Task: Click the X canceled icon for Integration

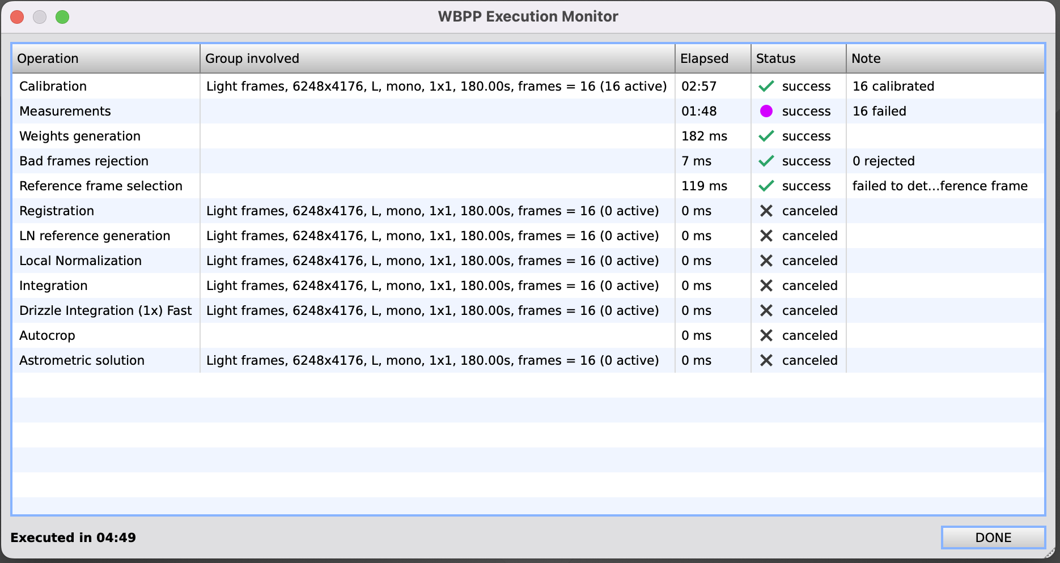Action: point(766,285)
